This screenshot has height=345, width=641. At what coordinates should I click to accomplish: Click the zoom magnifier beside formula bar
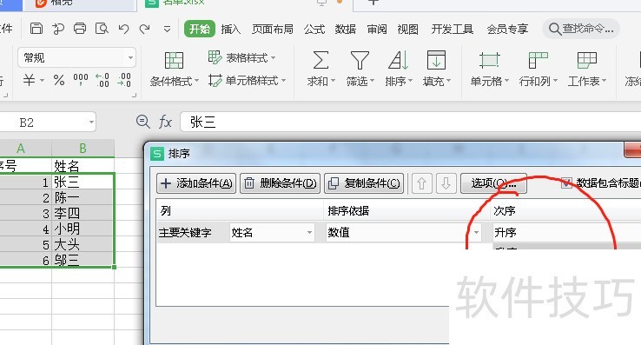coord(142,122)
